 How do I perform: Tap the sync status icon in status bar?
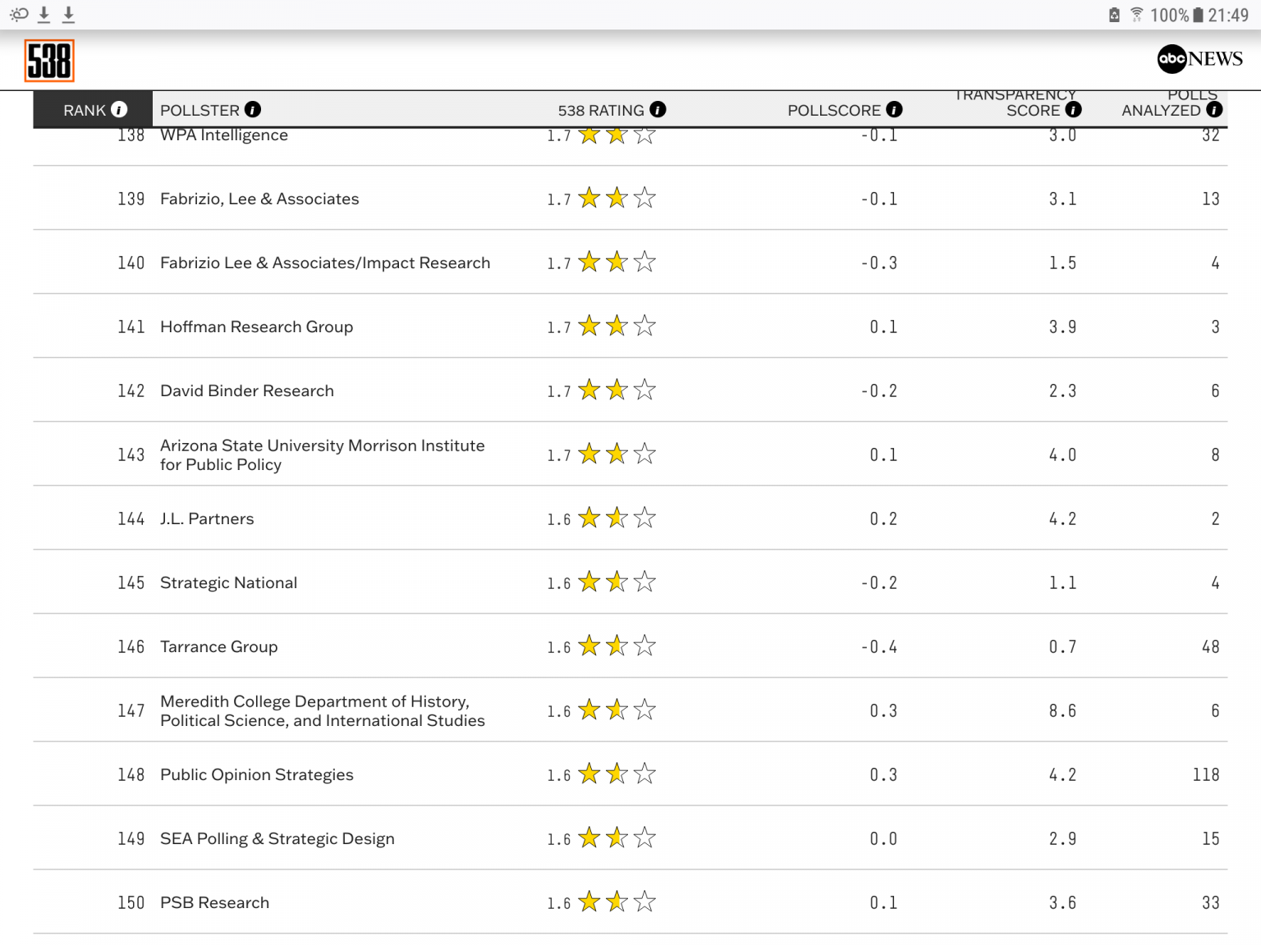[19, 14]
